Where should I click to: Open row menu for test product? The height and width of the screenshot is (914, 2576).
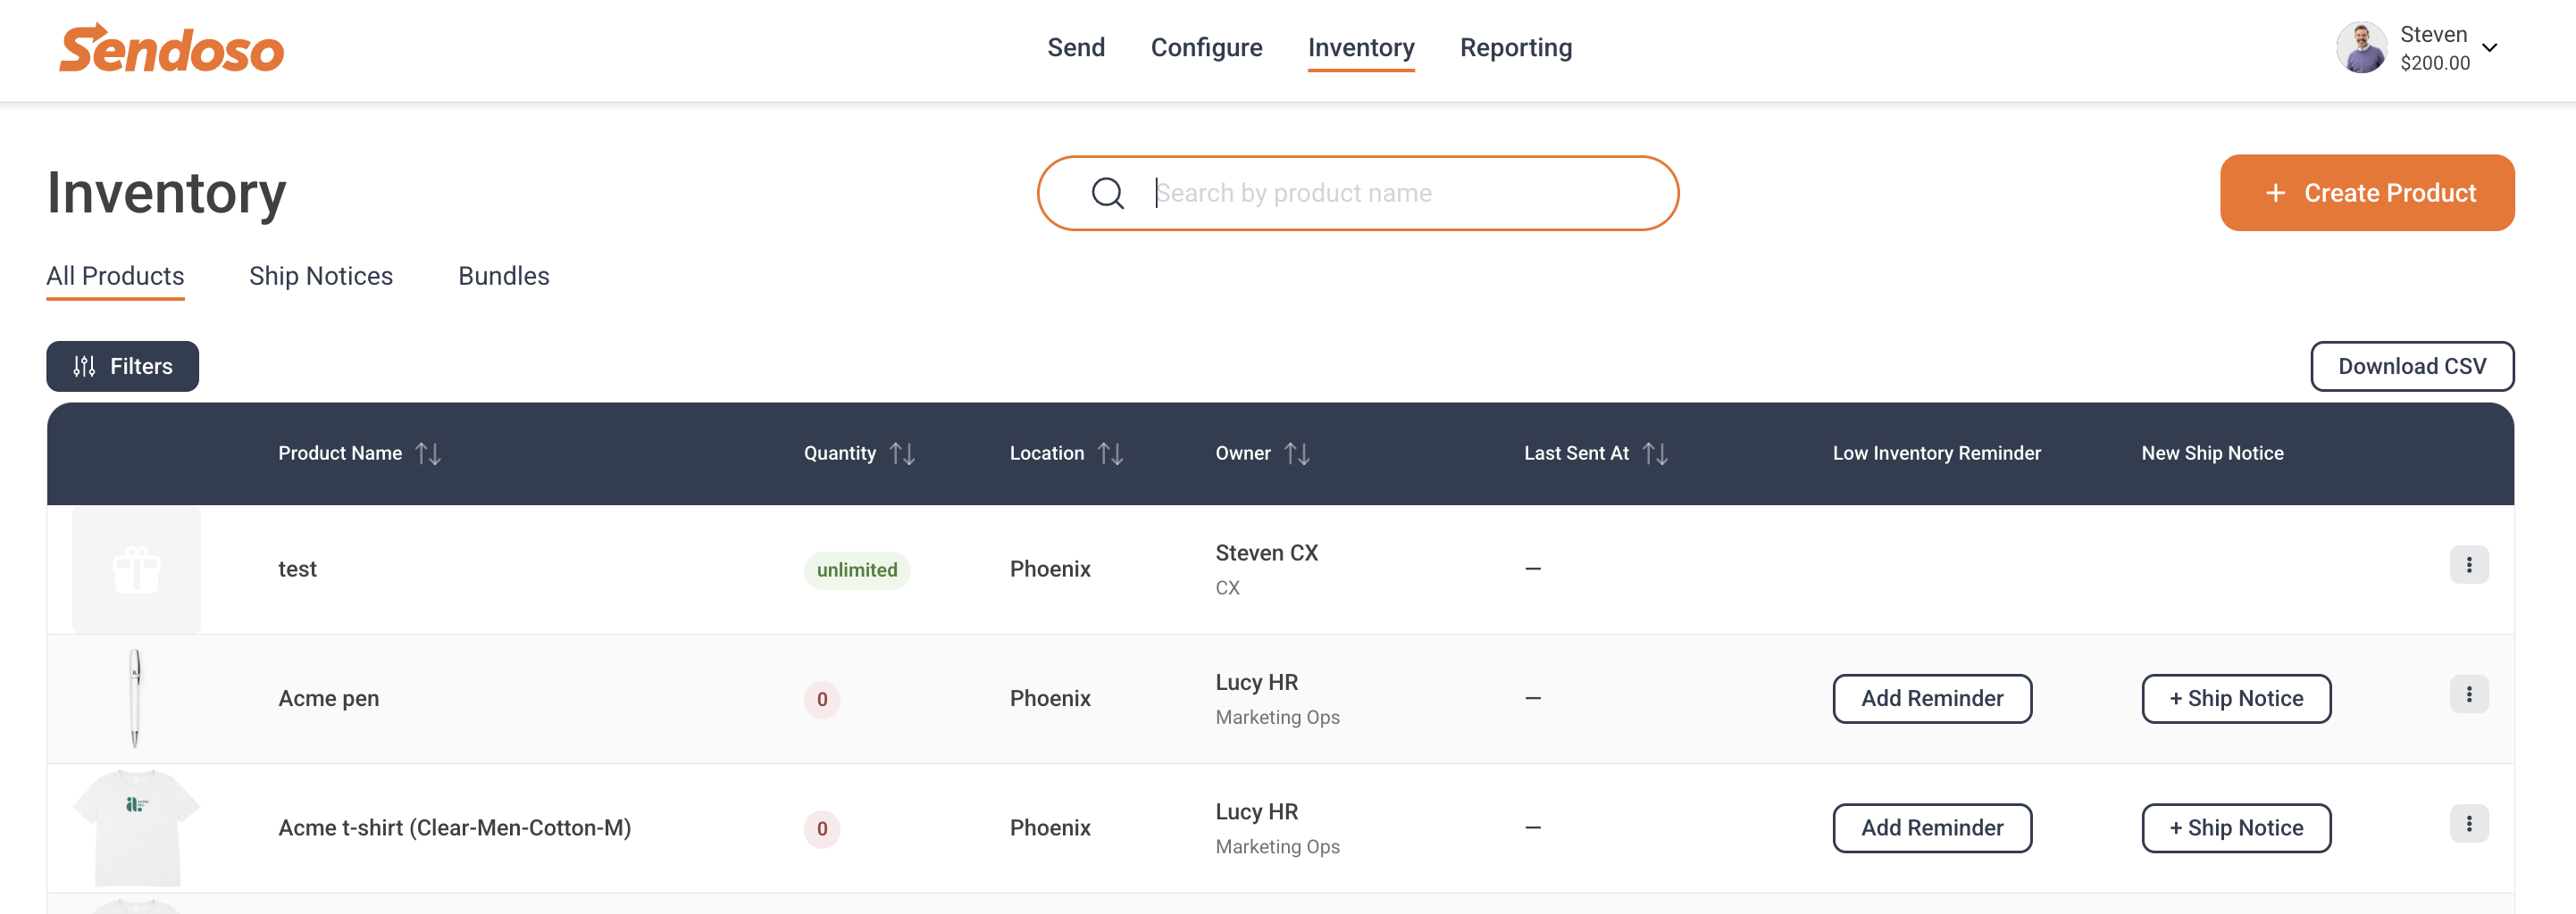coord(2468,565)
